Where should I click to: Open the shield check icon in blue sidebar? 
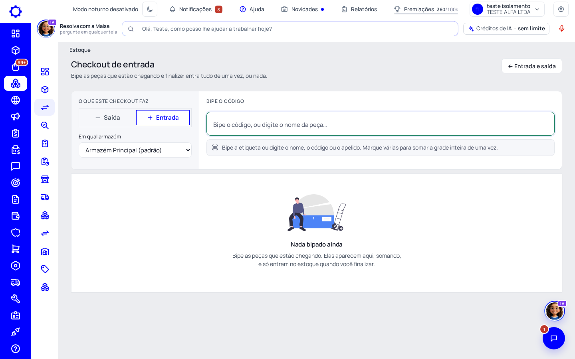[16, 233]
